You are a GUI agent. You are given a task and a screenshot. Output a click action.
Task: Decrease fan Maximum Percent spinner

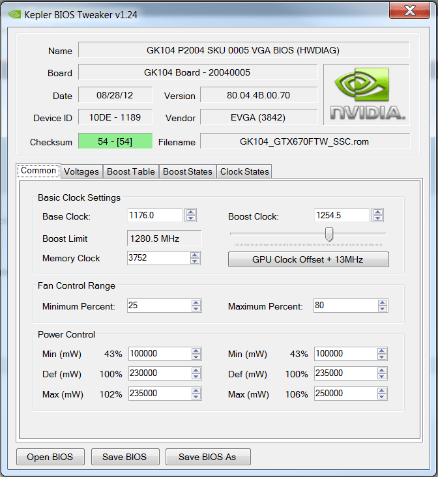tap(383, 308)
